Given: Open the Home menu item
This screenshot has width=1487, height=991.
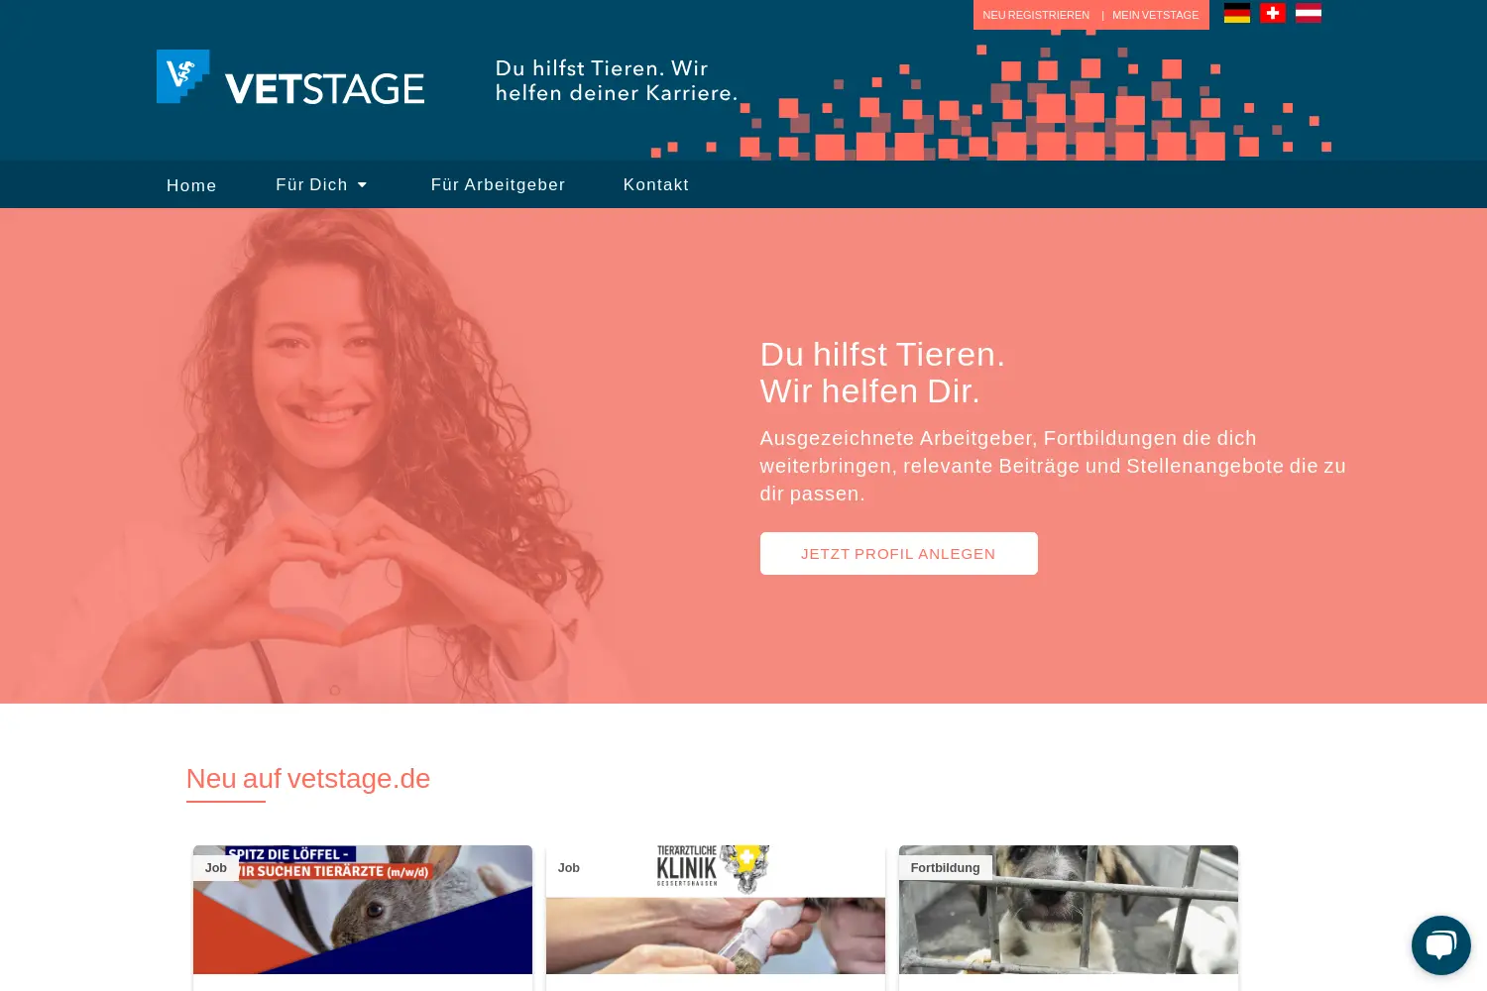Looking at the screenshot, I should 191,185.
